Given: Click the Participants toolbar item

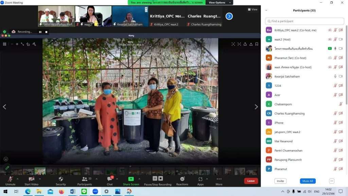Looking at the screenshot, I should tap(84, 180).
